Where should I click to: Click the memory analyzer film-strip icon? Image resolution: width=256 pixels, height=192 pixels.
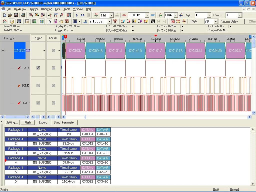(69, 15)
